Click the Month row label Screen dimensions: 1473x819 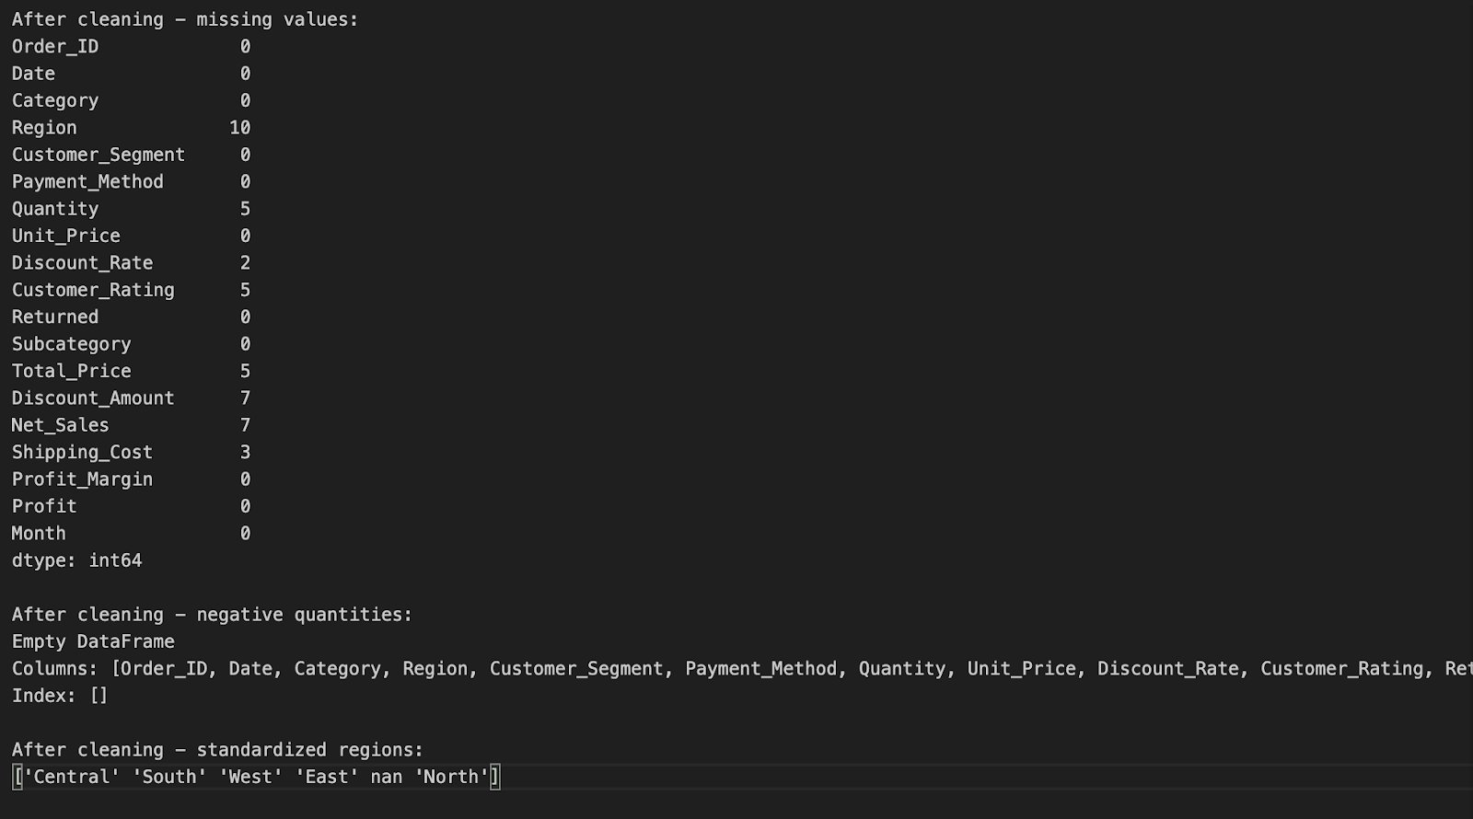pos(39,534)
